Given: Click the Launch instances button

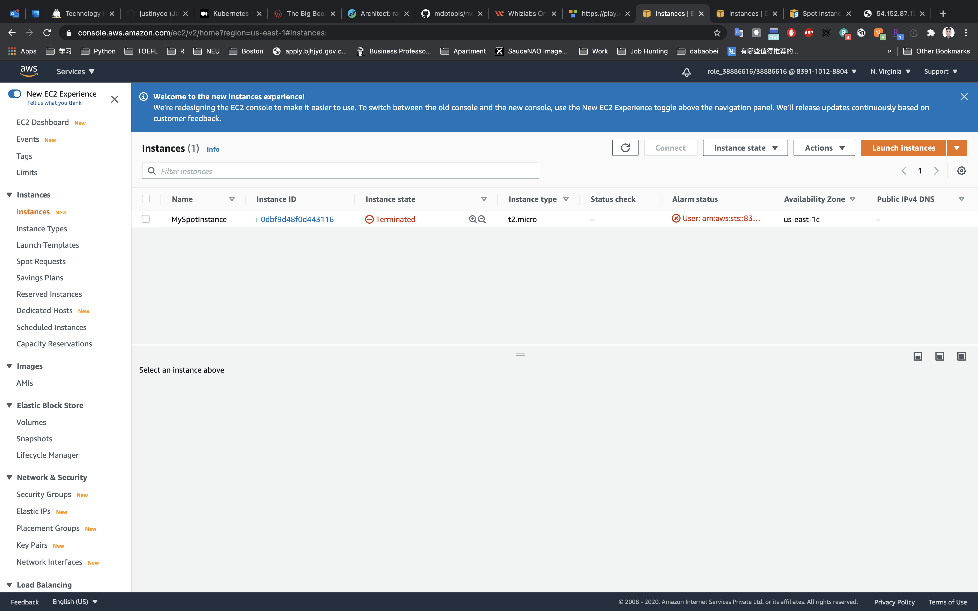Looking at the screenshot, I should pyautogui.click(x=903, y=148).
